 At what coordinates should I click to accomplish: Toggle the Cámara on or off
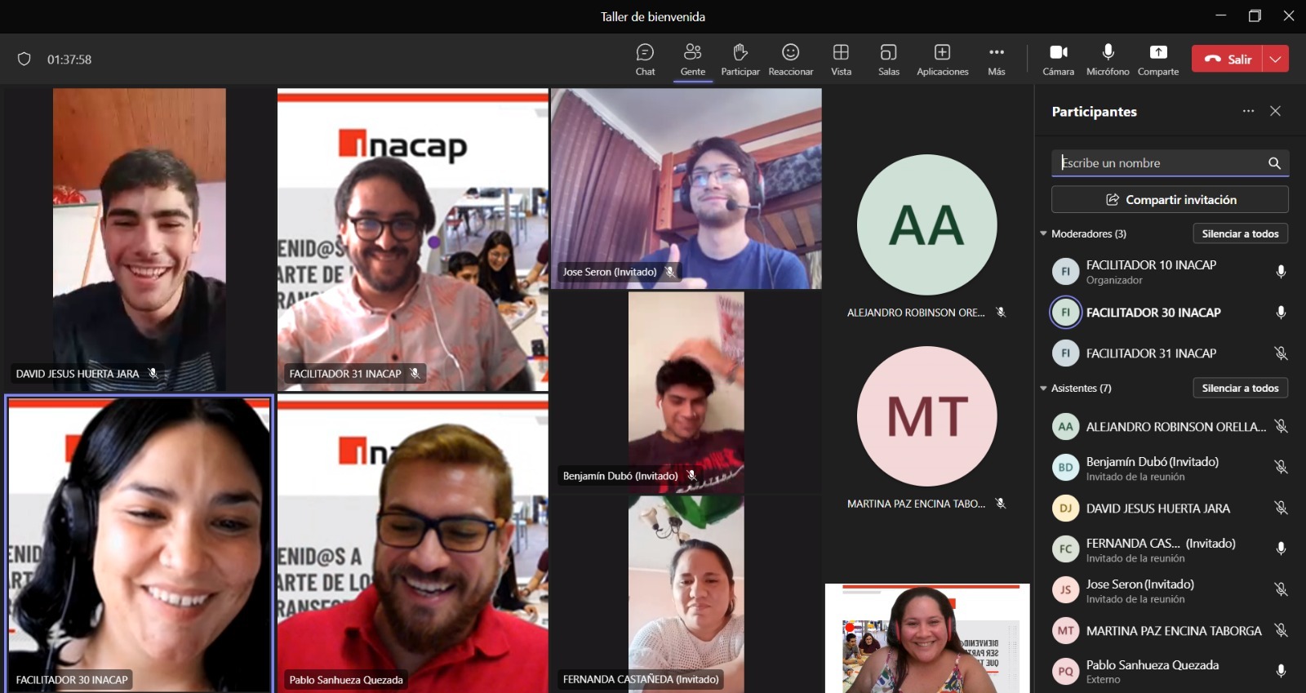click(x=1058, y=60)
